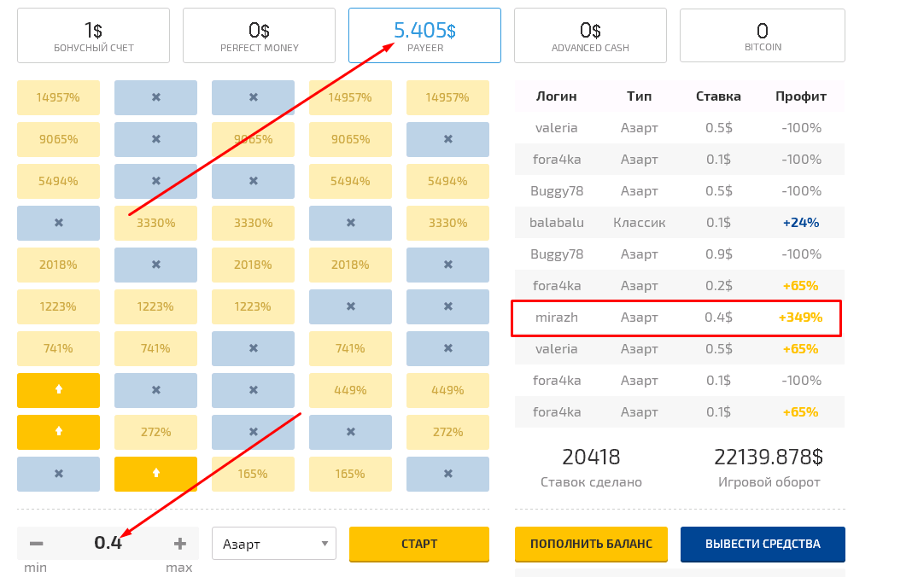918x577 pixels.
Task: Choose the Bitcoin balance tab
Action: coord(762,35)
